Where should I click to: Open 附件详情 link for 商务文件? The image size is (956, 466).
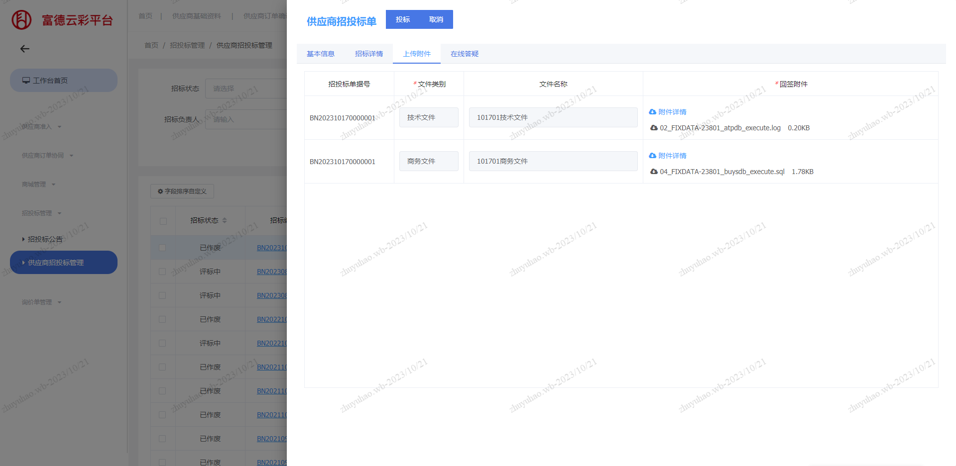click(x=668, y=156)
